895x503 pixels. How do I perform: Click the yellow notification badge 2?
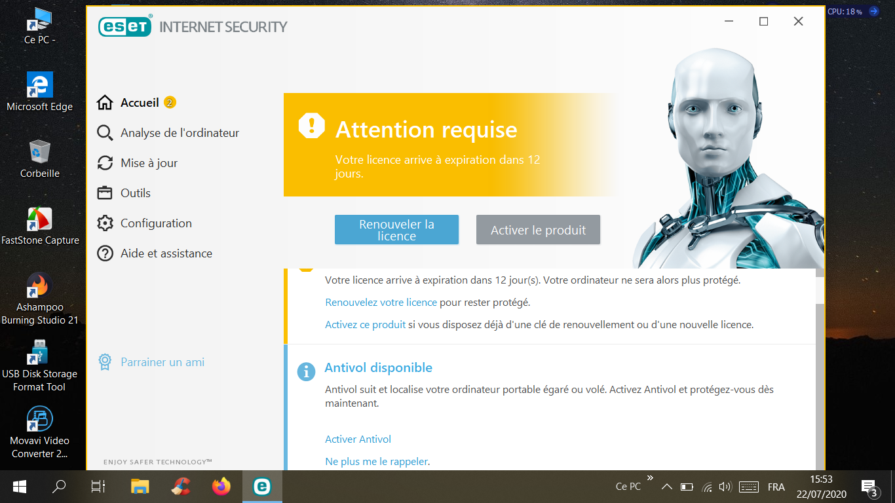[170, 103]
